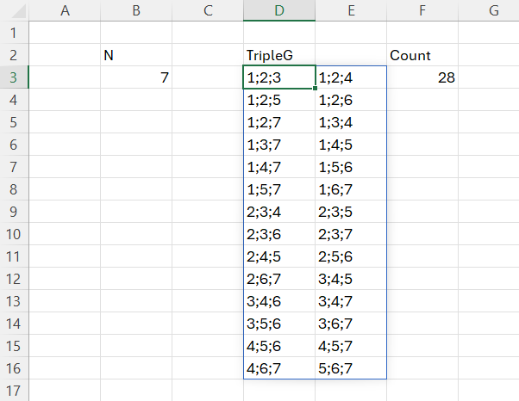This screenshot has height=401, width=519.
Task: Select the cell with 1;2;4
Action: coord(350,77)
